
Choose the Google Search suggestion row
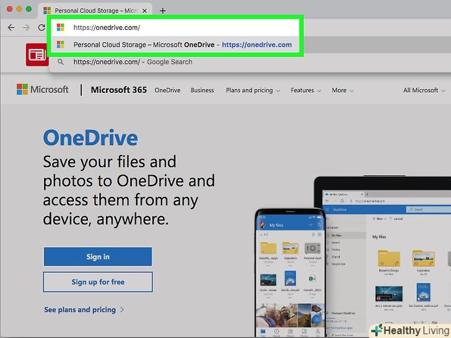[133, 62]
